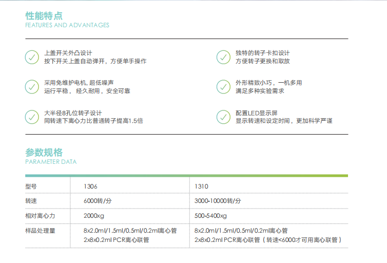
Task: Select the 500-5400xg centrifugal force value
Action: [x=211, y=216]
